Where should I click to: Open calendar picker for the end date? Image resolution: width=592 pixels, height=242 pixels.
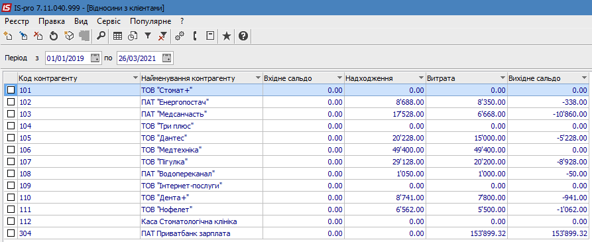pos(167,58)
